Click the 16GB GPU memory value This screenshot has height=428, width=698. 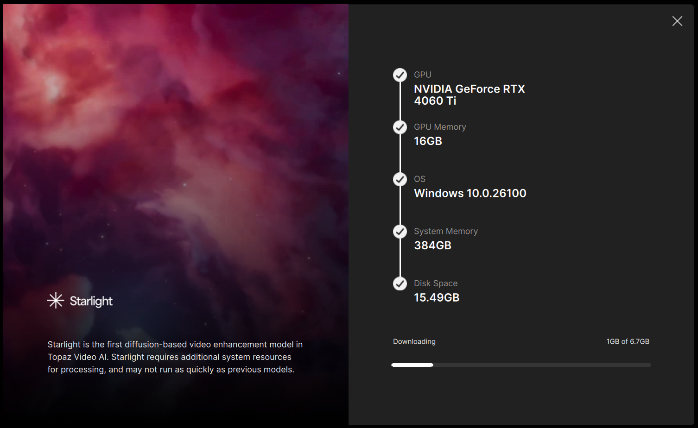428,141
